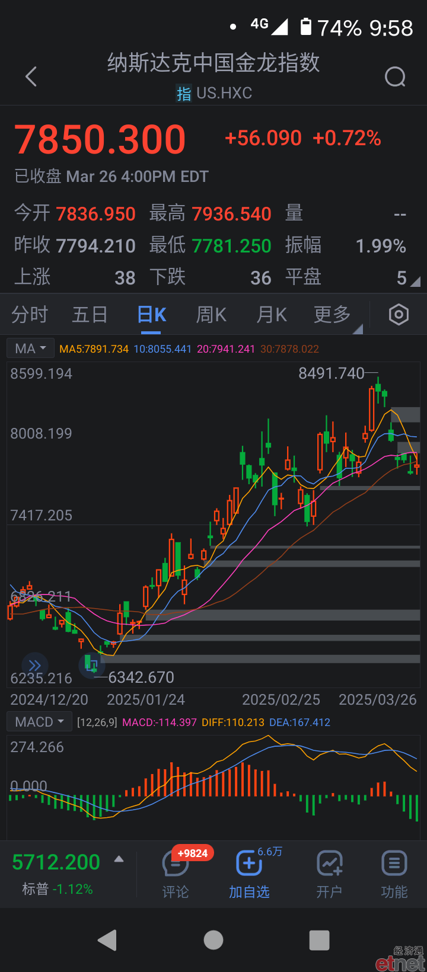Tap the 上涨 38 count

[125, 278]
